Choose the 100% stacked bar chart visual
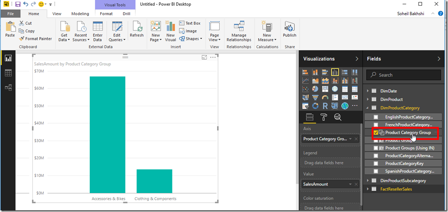 point(345,72)
